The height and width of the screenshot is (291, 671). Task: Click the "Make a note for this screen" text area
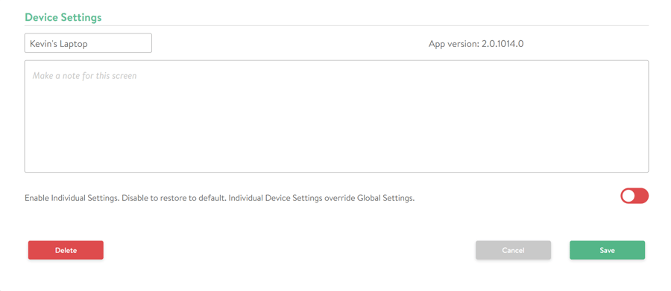(x=336, y=116)
